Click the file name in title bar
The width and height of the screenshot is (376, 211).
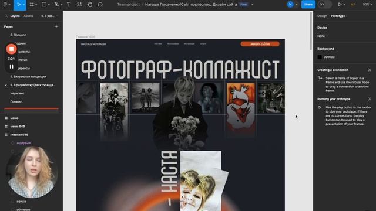pyautogui.click(x=191, y=4)
